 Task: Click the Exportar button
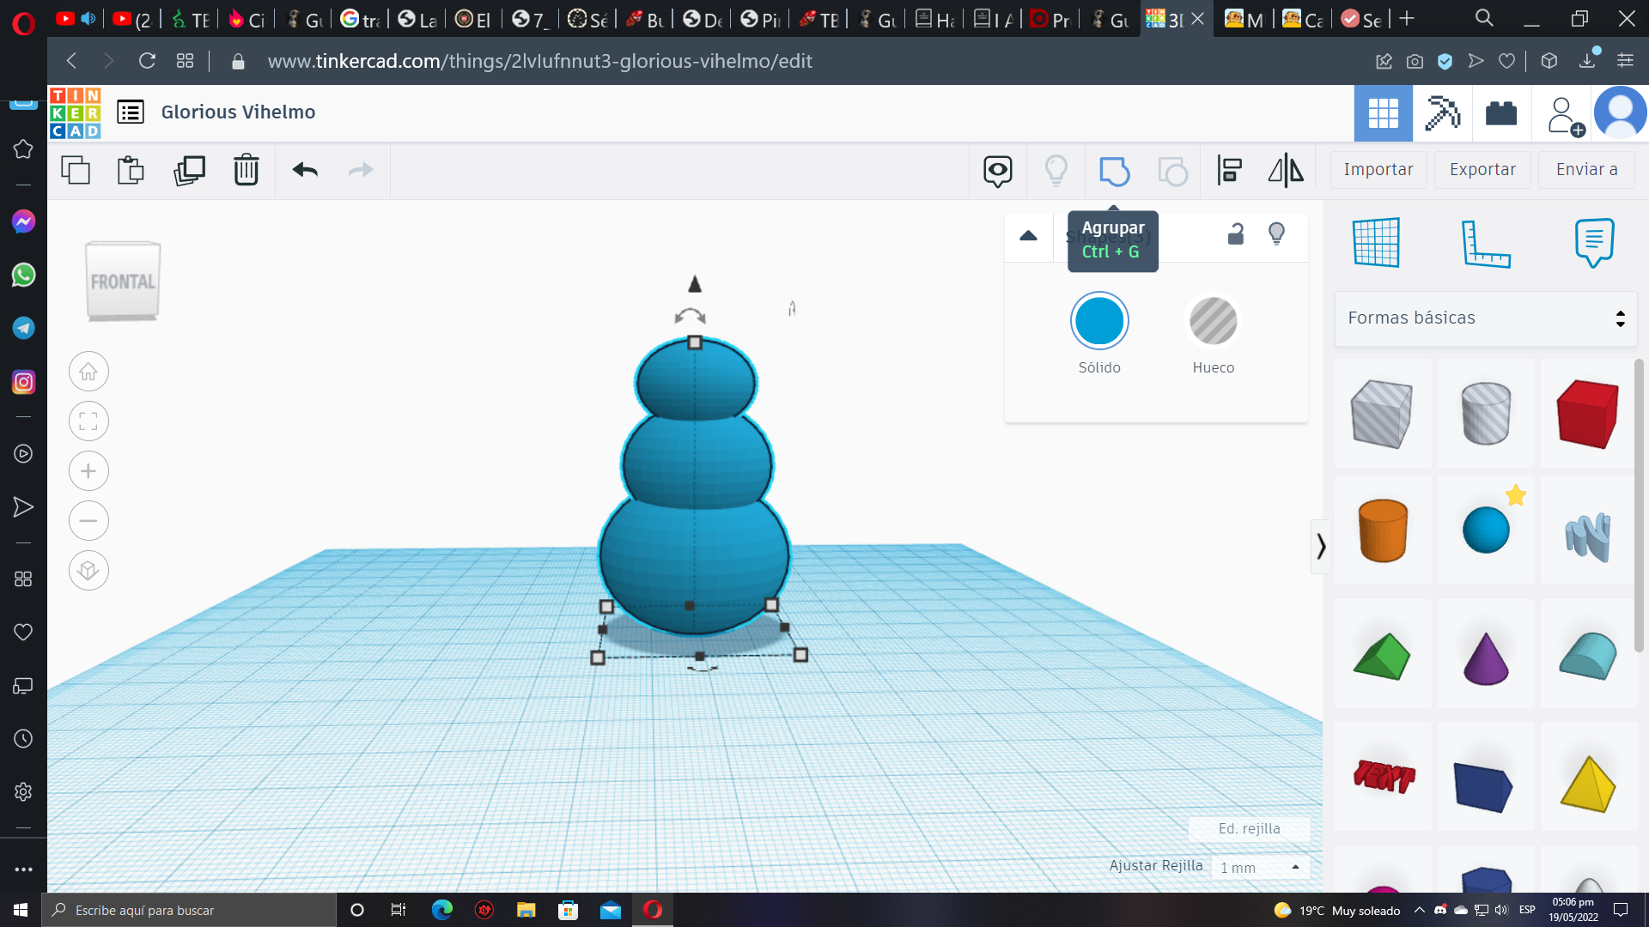tap(1482, 170)
